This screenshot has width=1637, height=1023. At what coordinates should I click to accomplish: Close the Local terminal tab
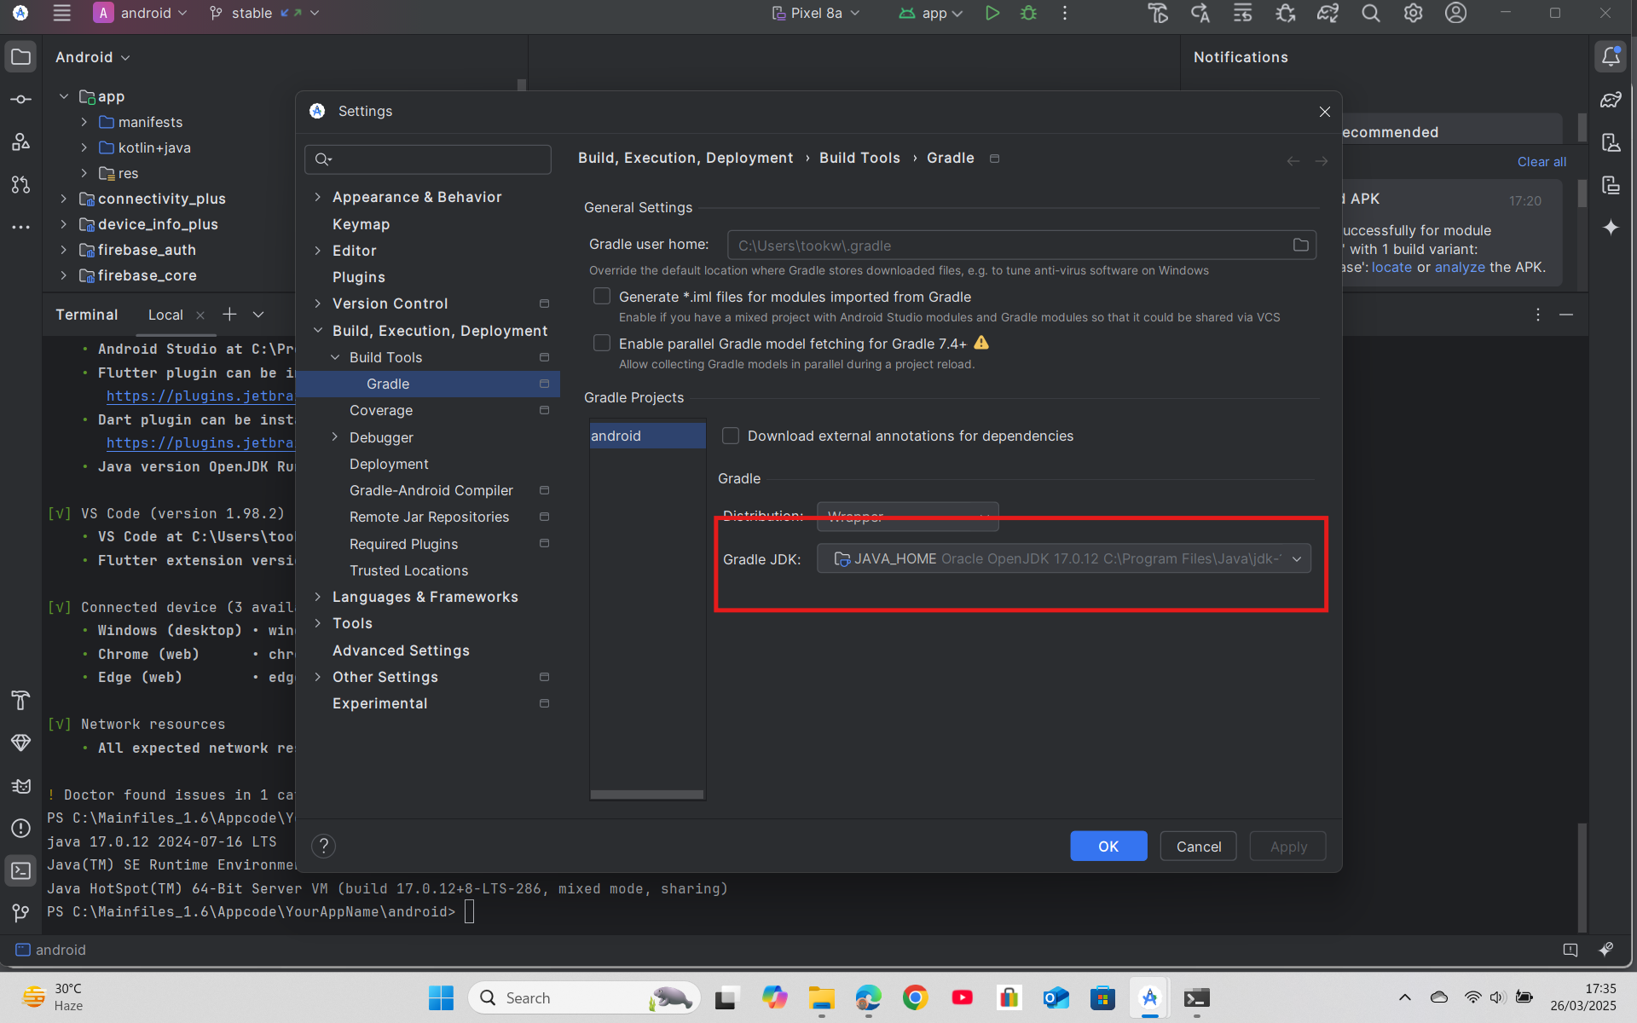tap(200, 315)
